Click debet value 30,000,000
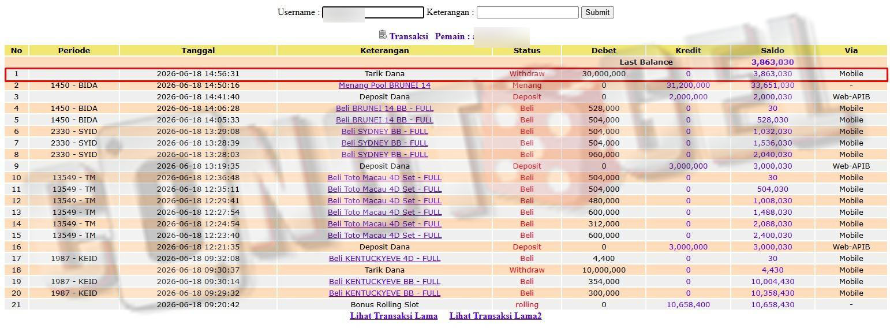The height and width of the screenshot is (328, 890). pos(604,73)
